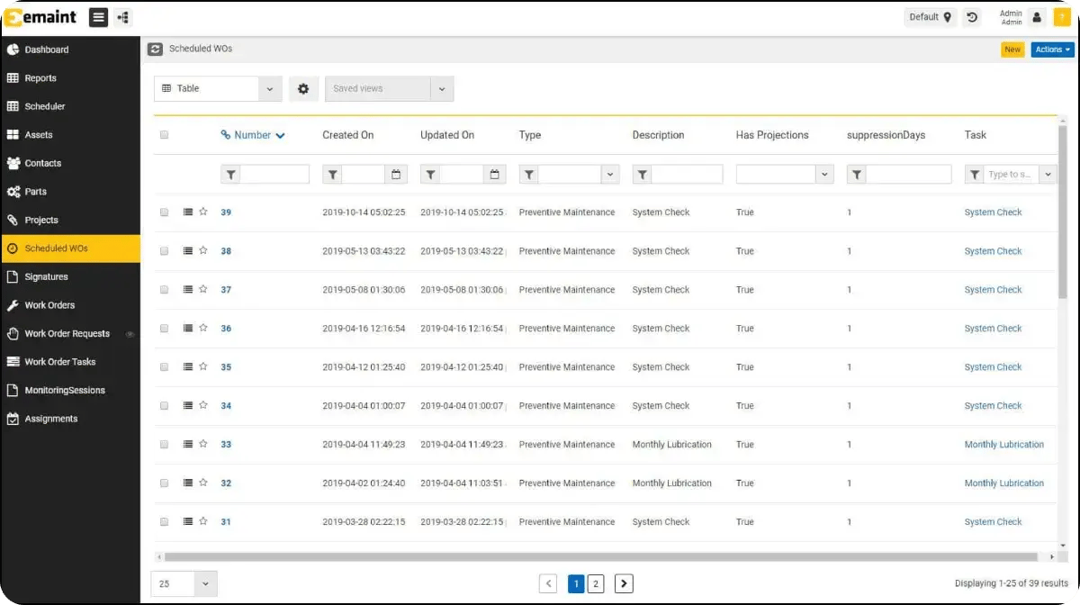
Task: Click the Type column filter funnel icon
Action: tap(528, 175)
